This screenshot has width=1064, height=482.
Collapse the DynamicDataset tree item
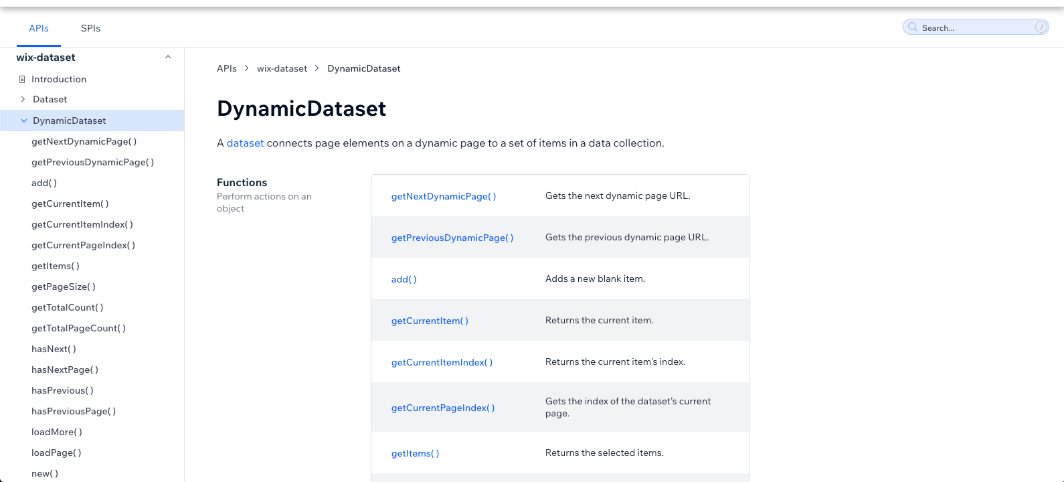point(24,120)
